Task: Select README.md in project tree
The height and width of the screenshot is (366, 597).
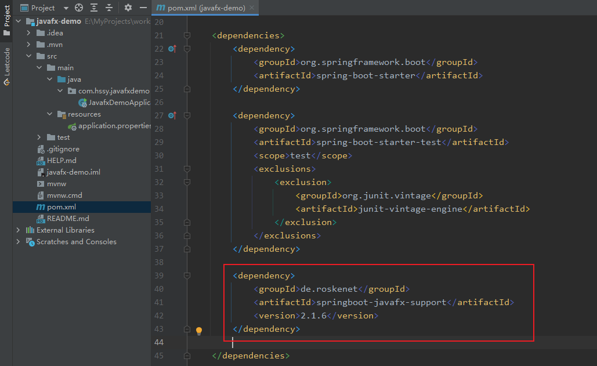Action: 68,219
